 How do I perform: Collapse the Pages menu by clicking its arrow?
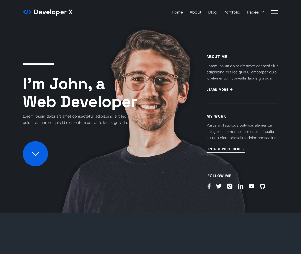click(262, 12)
